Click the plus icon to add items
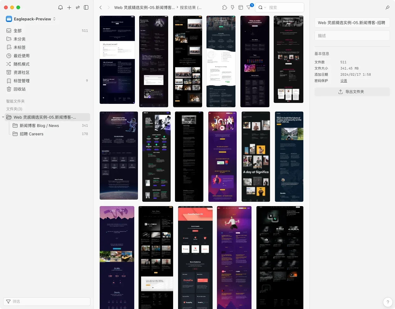Viewport: 395px width, 309px height. click(69, 7)
